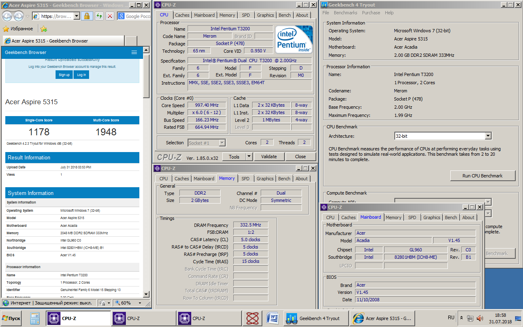Click BIOS date 11/10/2008
The width and height of the screenshot is (523, 327).
415,300
